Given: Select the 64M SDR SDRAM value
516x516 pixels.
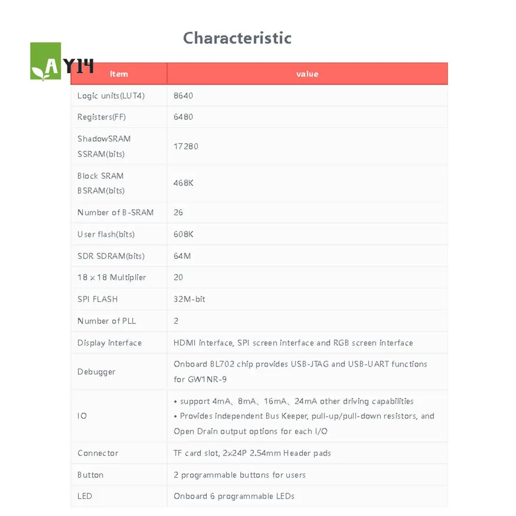Looking at the screenshot, I should tap(182, 256).
